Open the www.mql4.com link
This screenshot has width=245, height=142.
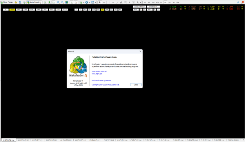pos(97,74)
